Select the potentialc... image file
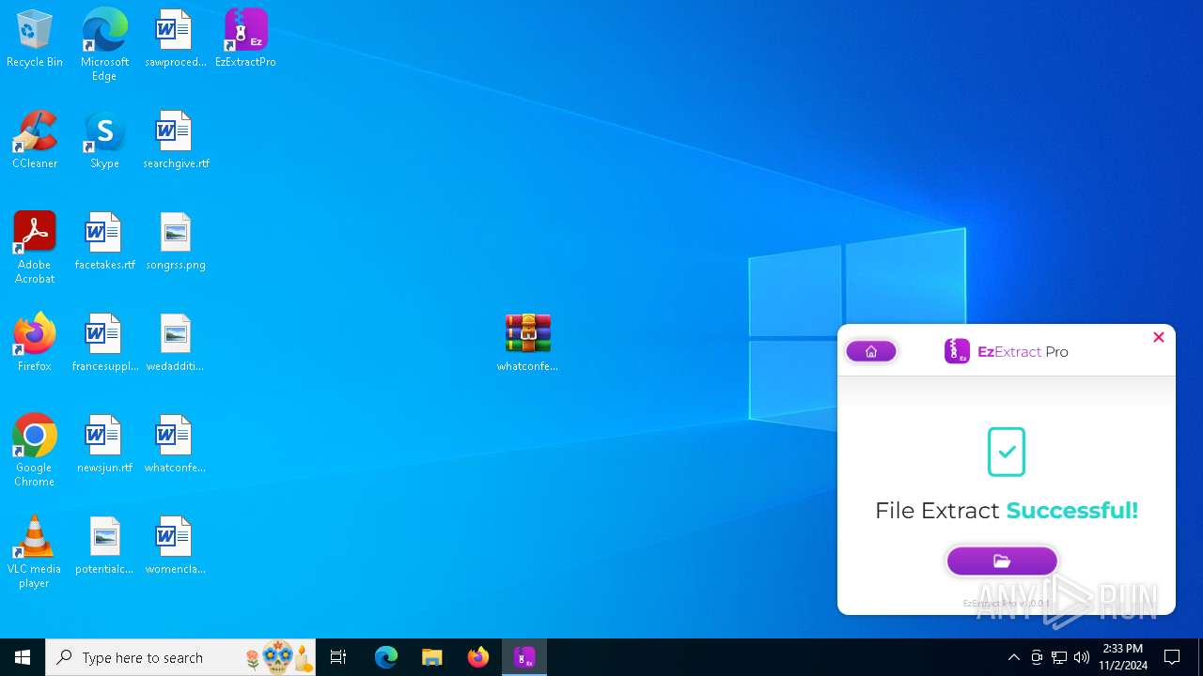This screenshot has height=676, width=1203. click(104, 546)
